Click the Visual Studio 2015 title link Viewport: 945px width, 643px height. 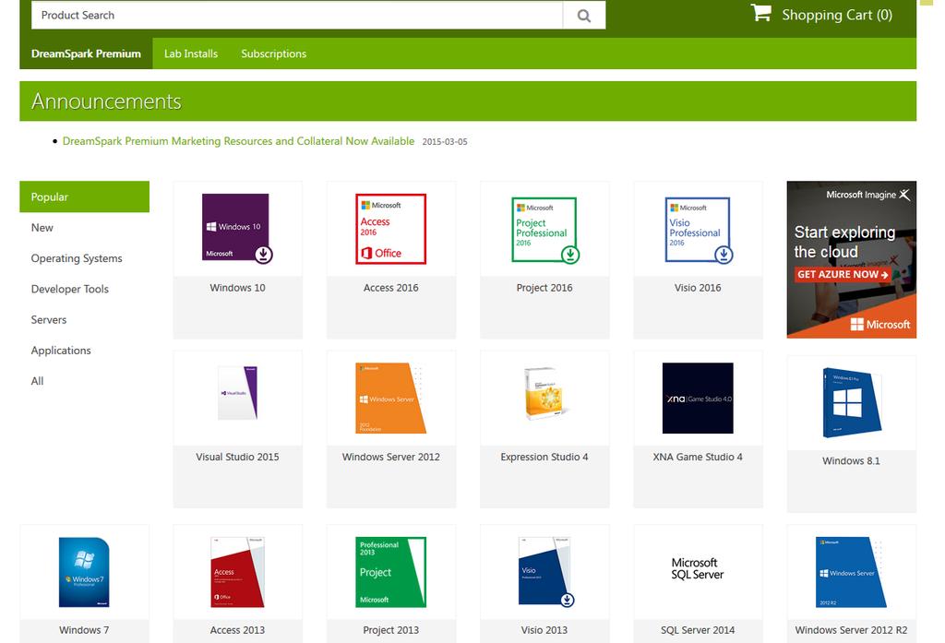tap(237, 457)
